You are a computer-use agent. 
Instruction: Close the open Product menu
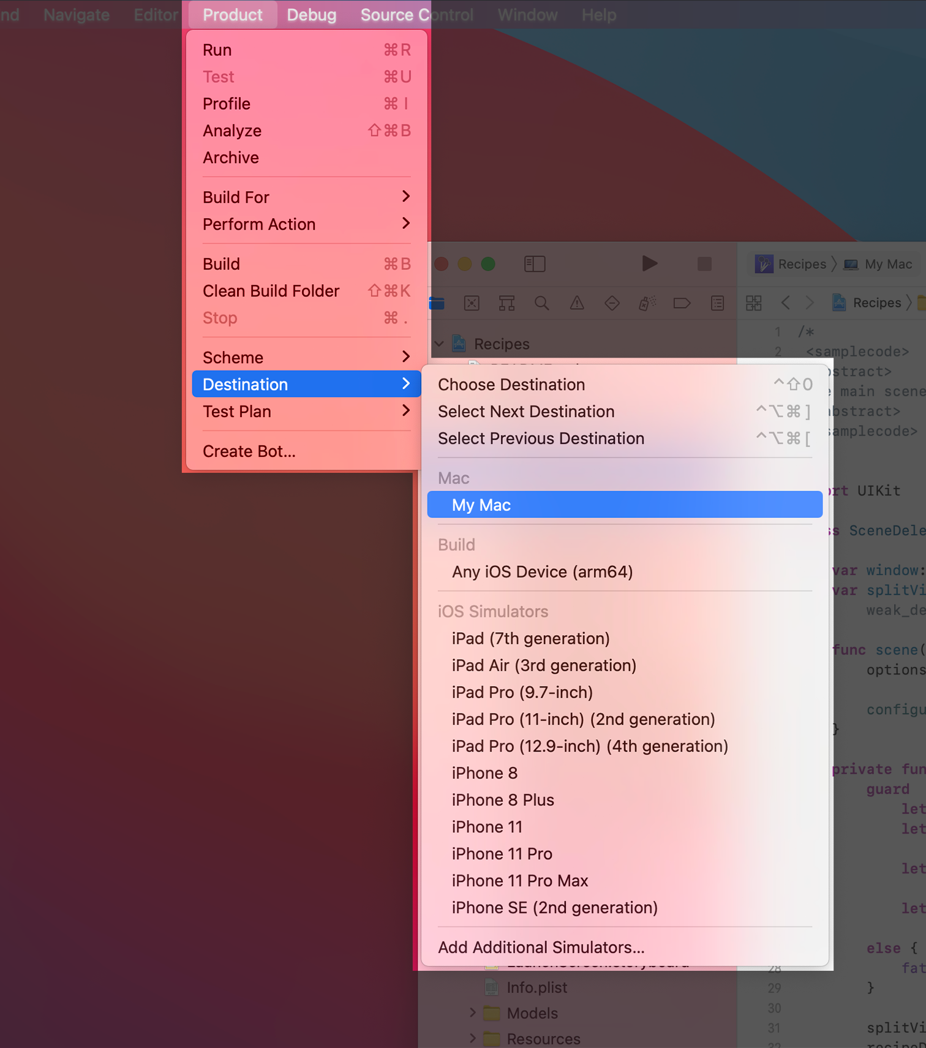pyautogui.click(x=233, y=15)
